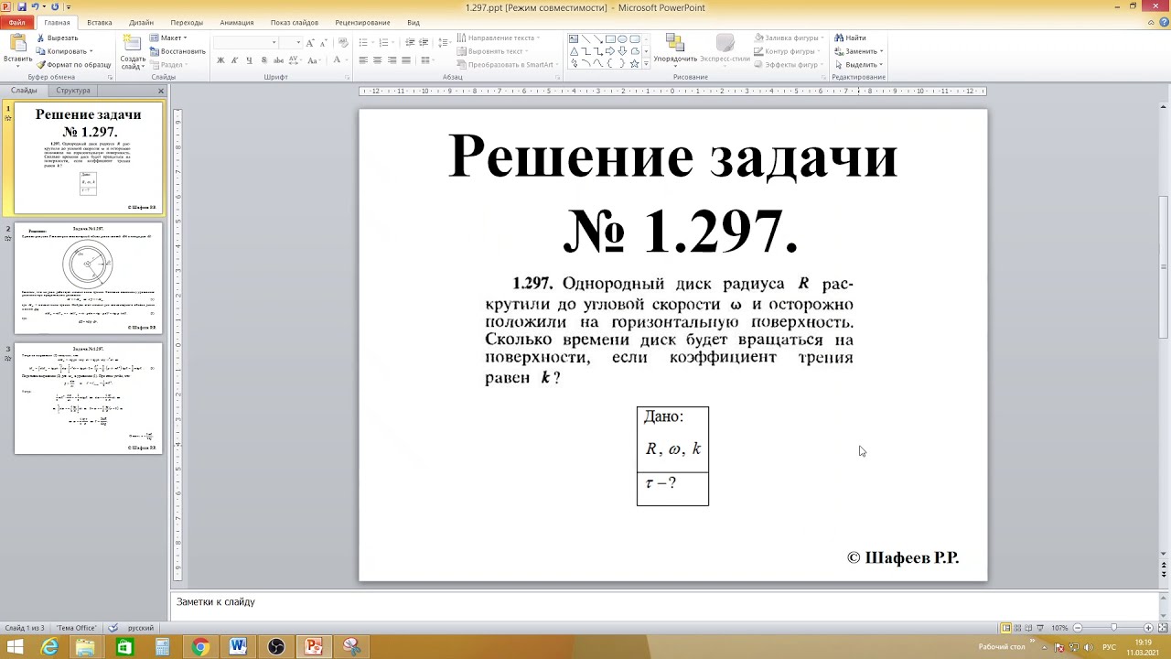Open Slide Show (Показ слайдов) tab
Viewport: 1171px width, 659px height.
(x=295, y=22)
